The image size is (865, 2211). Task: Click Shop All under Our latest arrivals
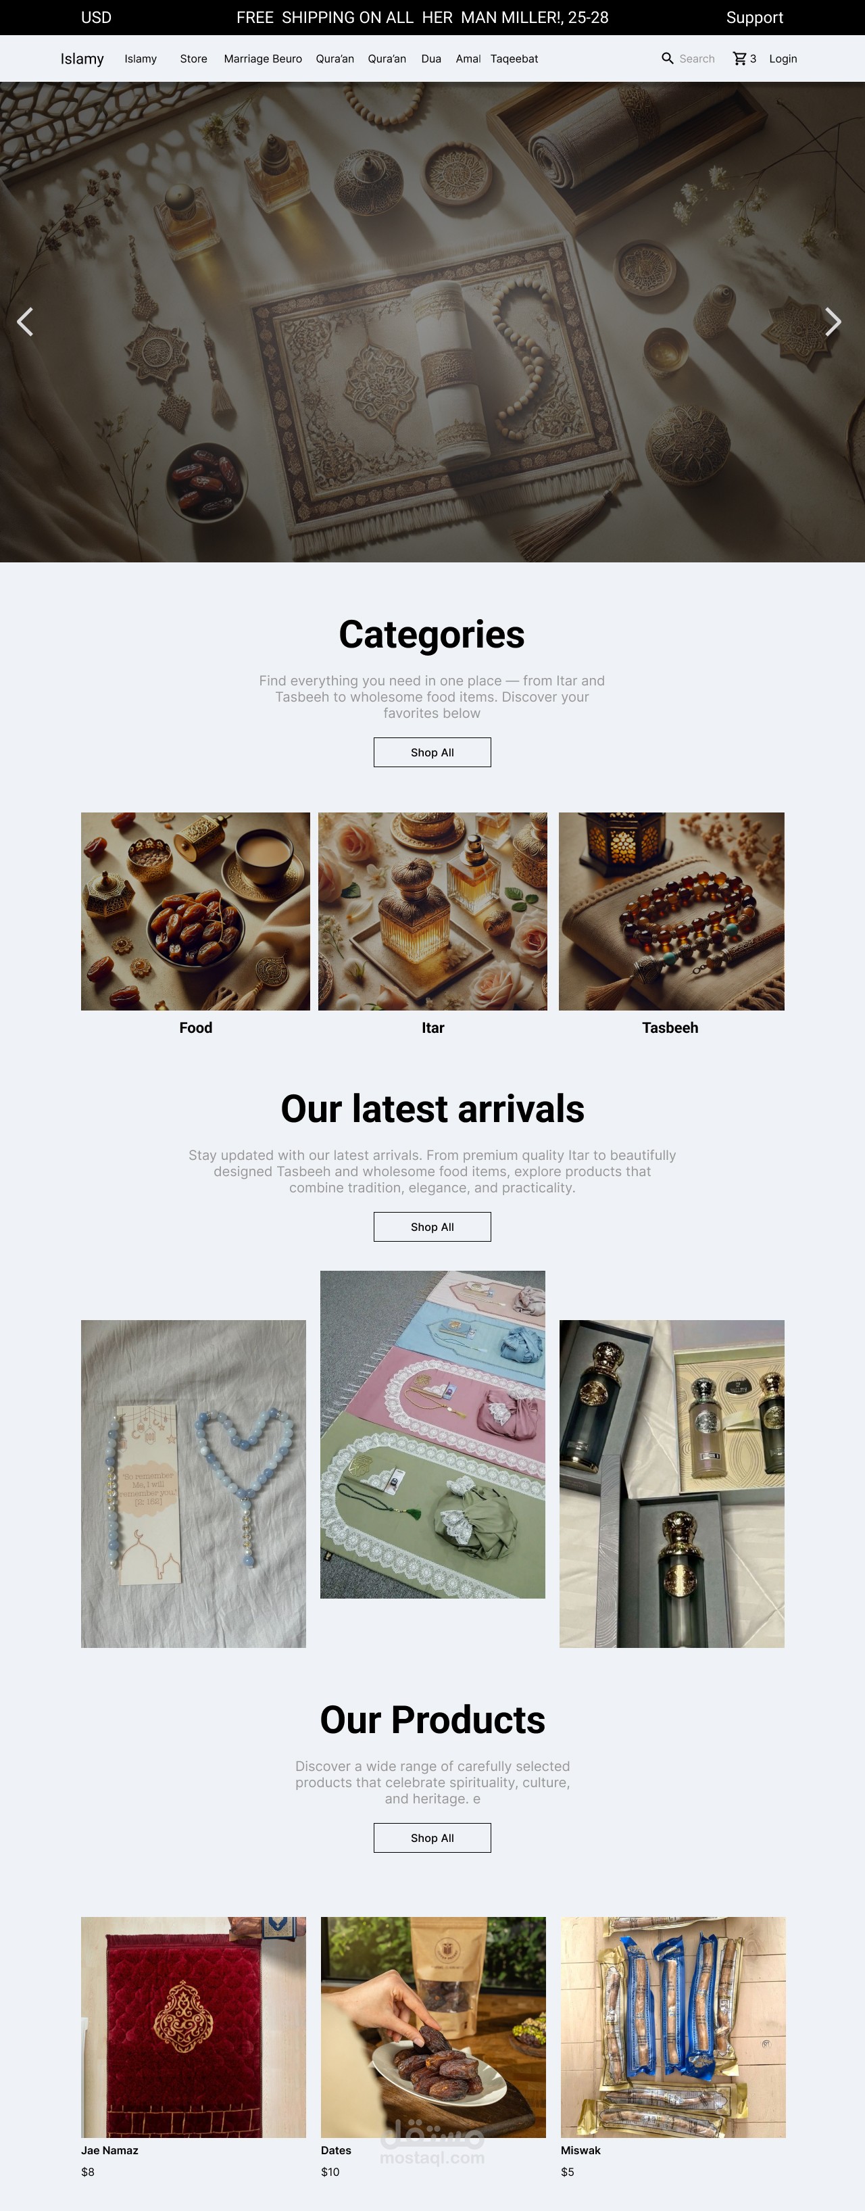tap(432, 1227)
